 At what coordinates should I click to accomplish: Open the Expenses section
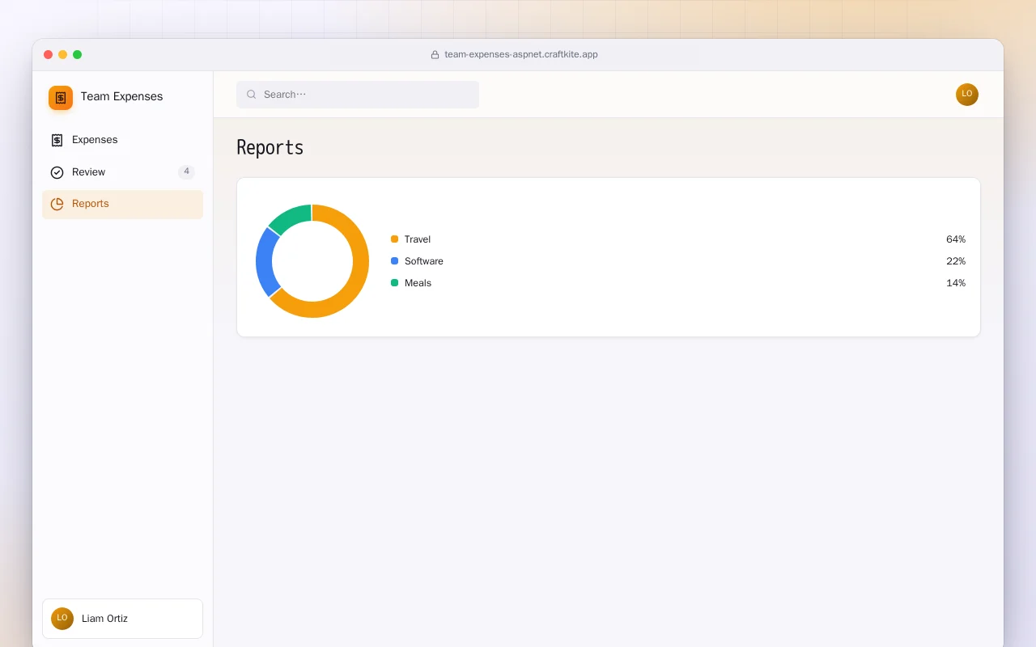(x=122, y=140)
